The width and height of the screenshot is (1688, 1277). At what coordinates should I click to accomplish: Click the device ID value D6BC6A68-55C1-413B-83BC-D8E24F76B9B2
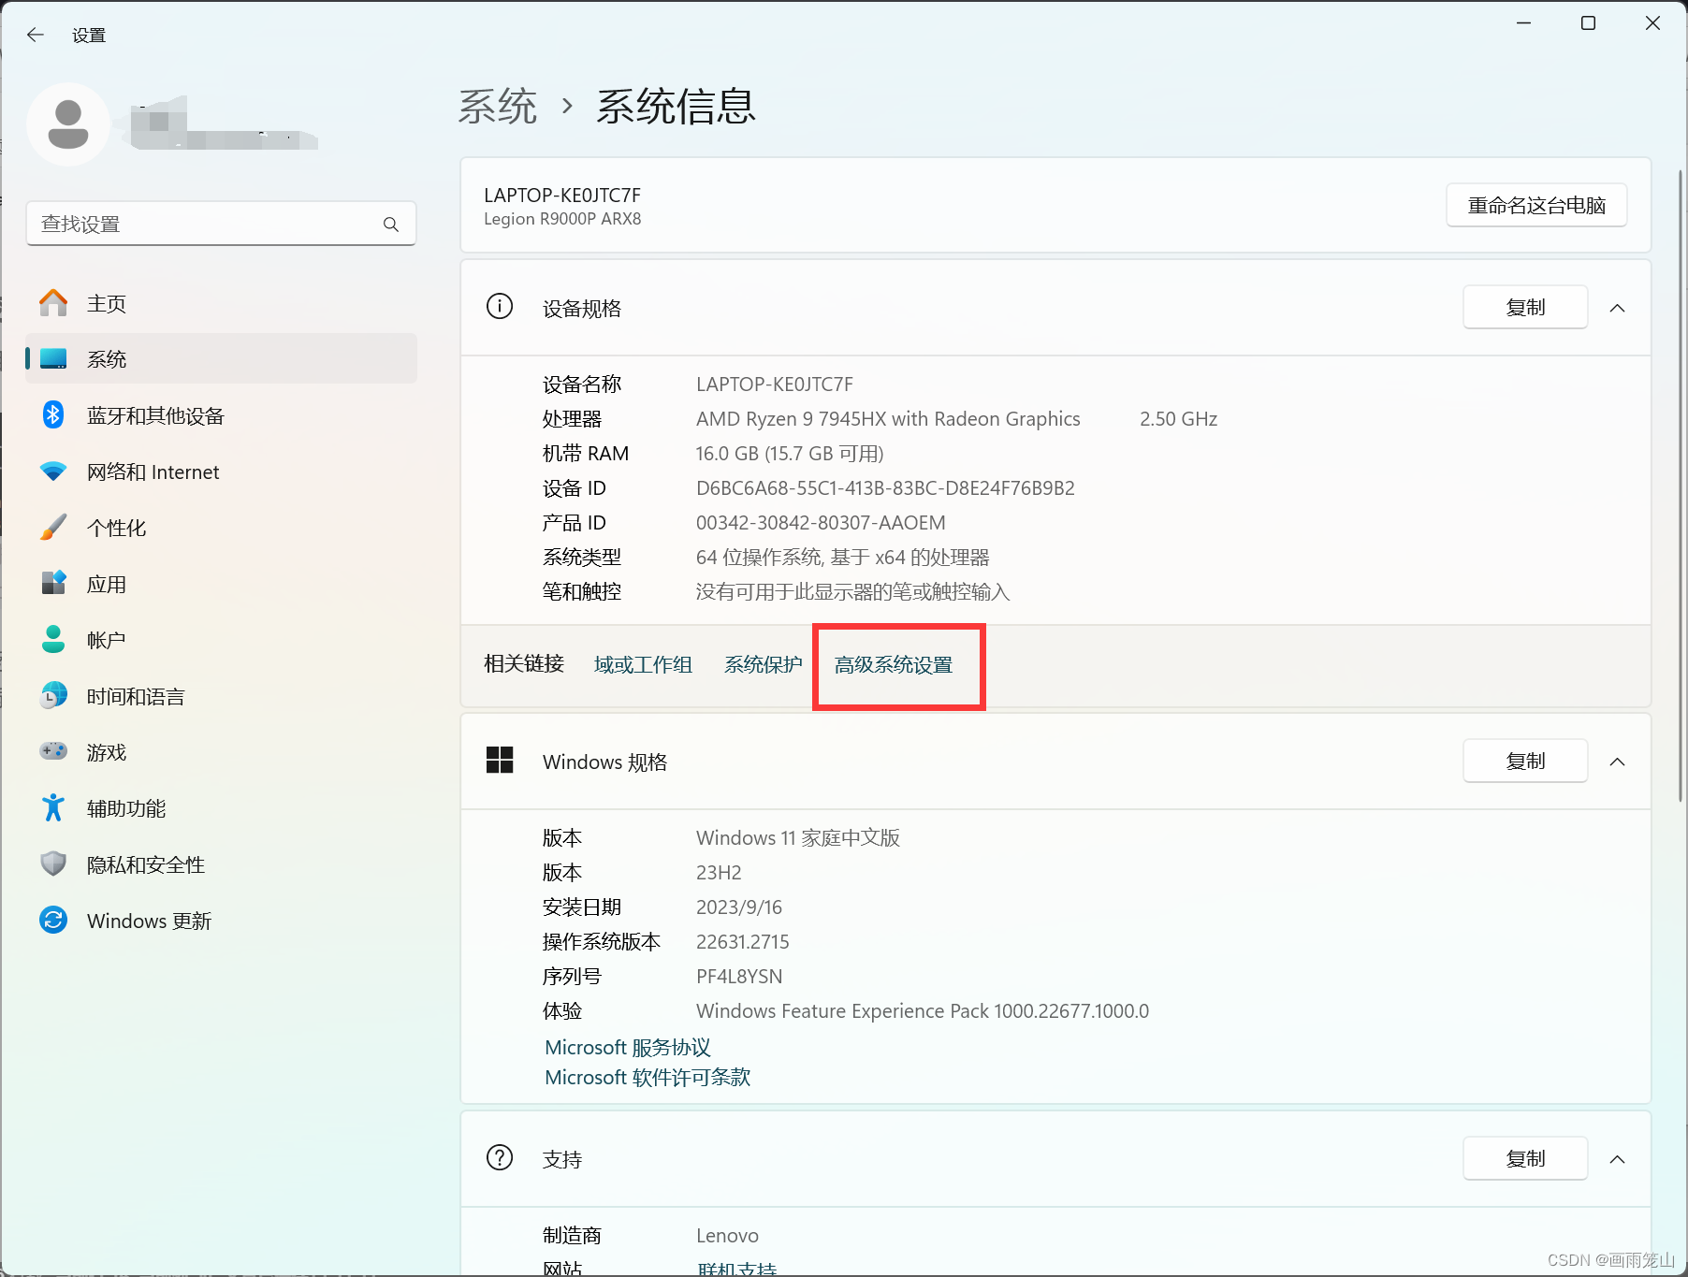[x=885, y=488]
